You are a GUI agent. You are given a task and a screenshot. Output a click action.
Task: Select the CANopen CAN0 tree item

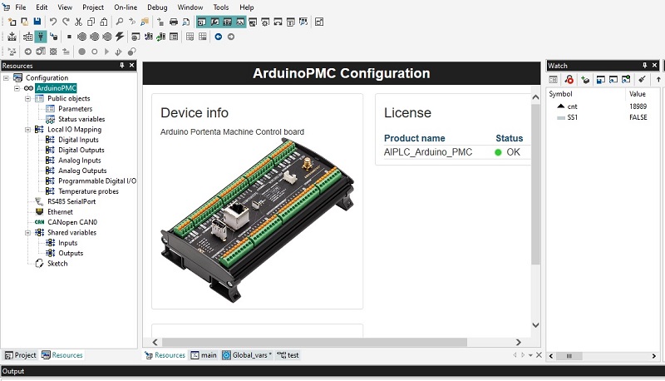(x=72, y=222)
